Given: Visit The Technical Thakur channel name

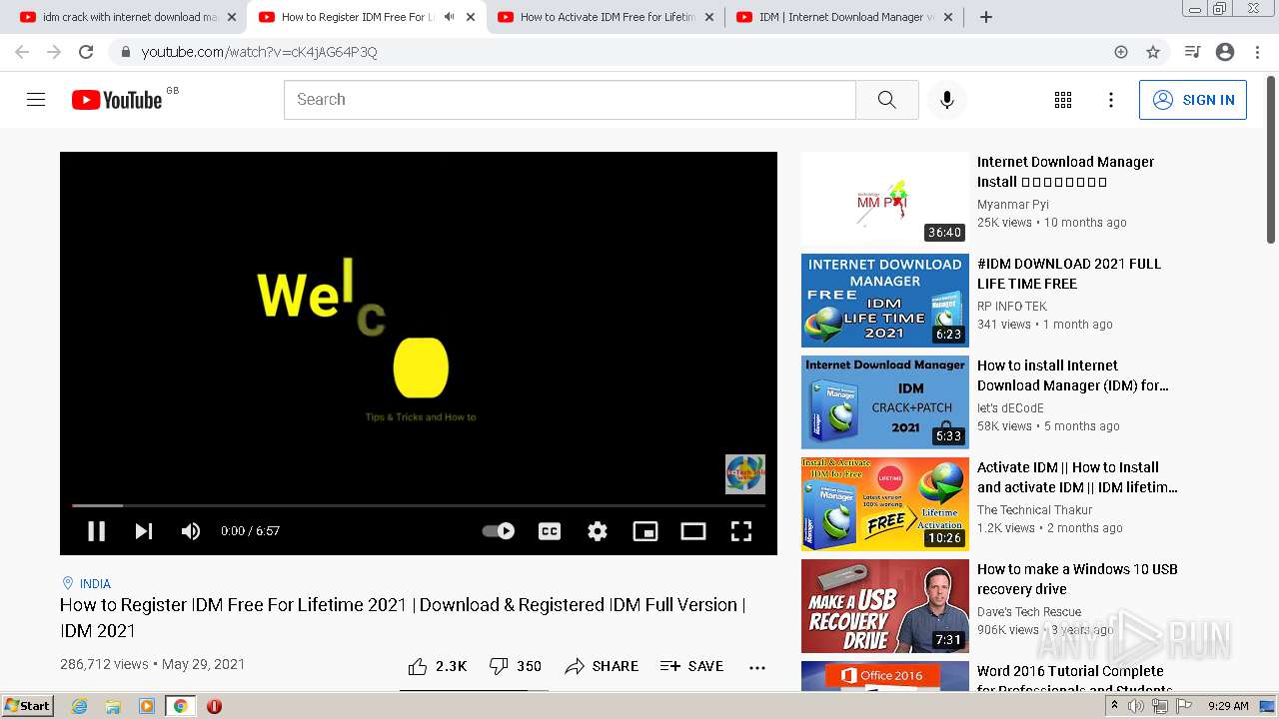Looking at the screenshot, I should [1034, 510].
